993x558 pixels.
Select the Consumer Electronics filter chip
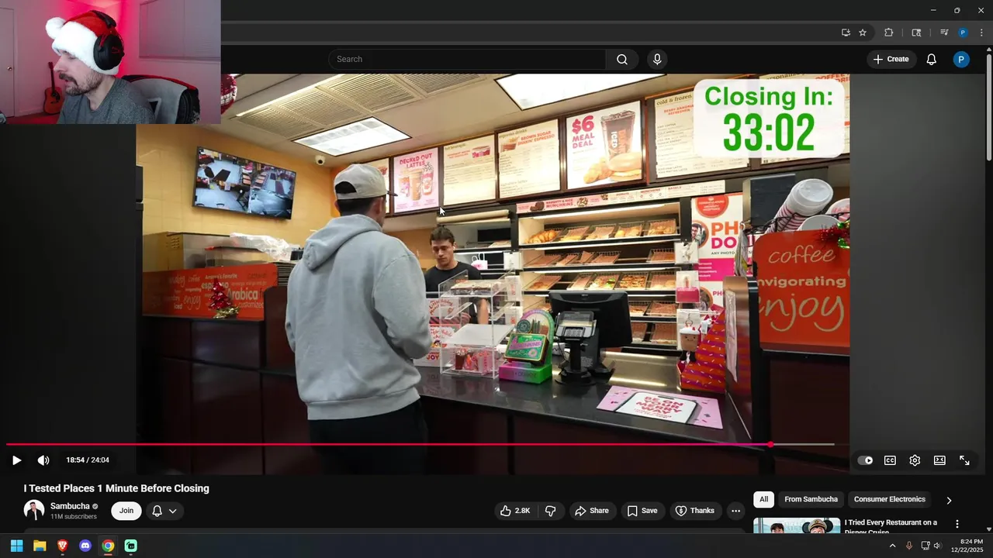coord(890,500)
